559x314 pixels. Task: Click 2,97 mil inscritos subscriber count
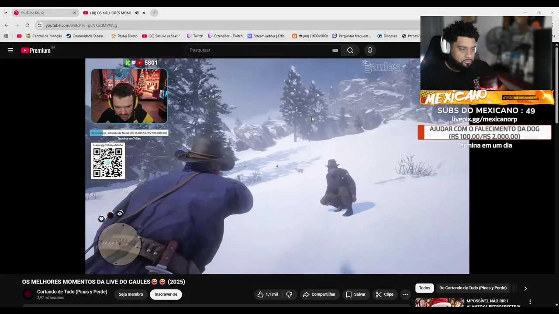50,298
